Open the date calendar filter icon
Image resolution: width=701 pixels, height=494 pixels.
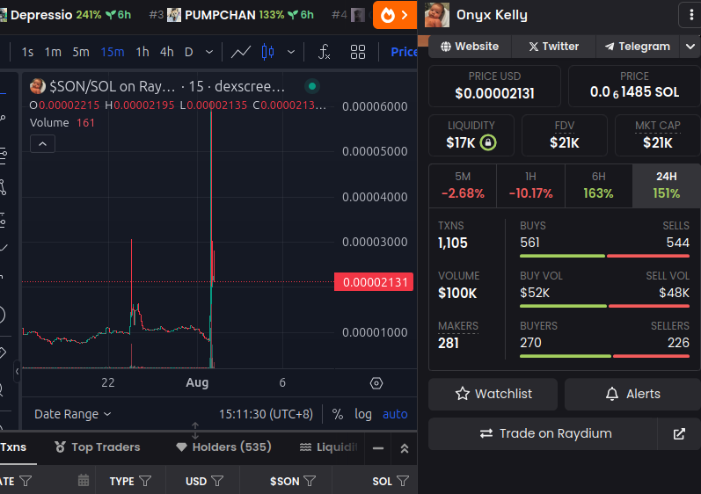84,481
